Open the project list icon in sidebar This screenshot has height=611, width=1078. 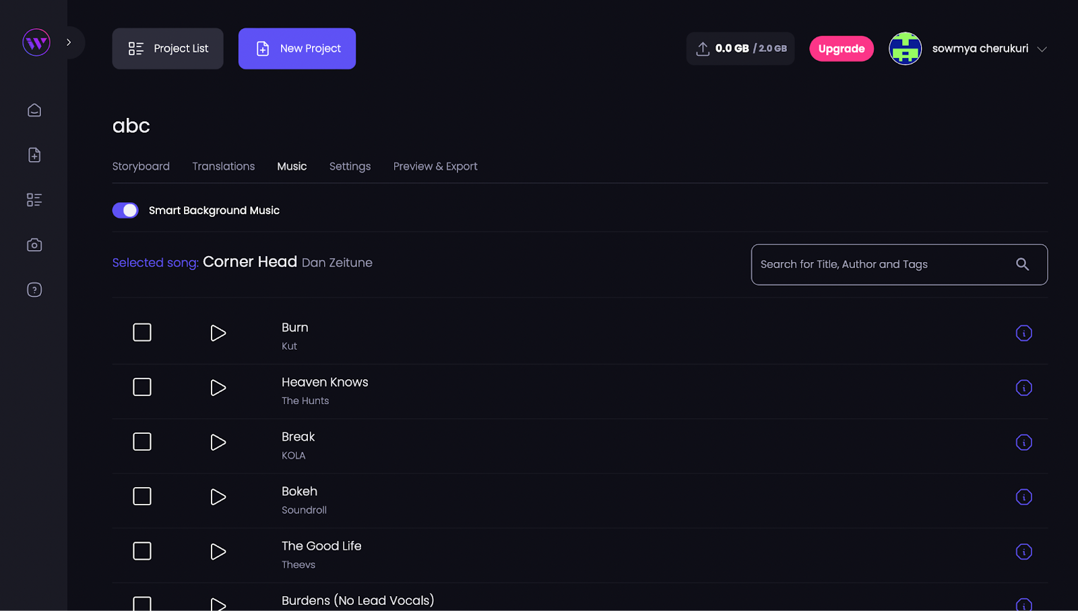click(x=34, y=200)
